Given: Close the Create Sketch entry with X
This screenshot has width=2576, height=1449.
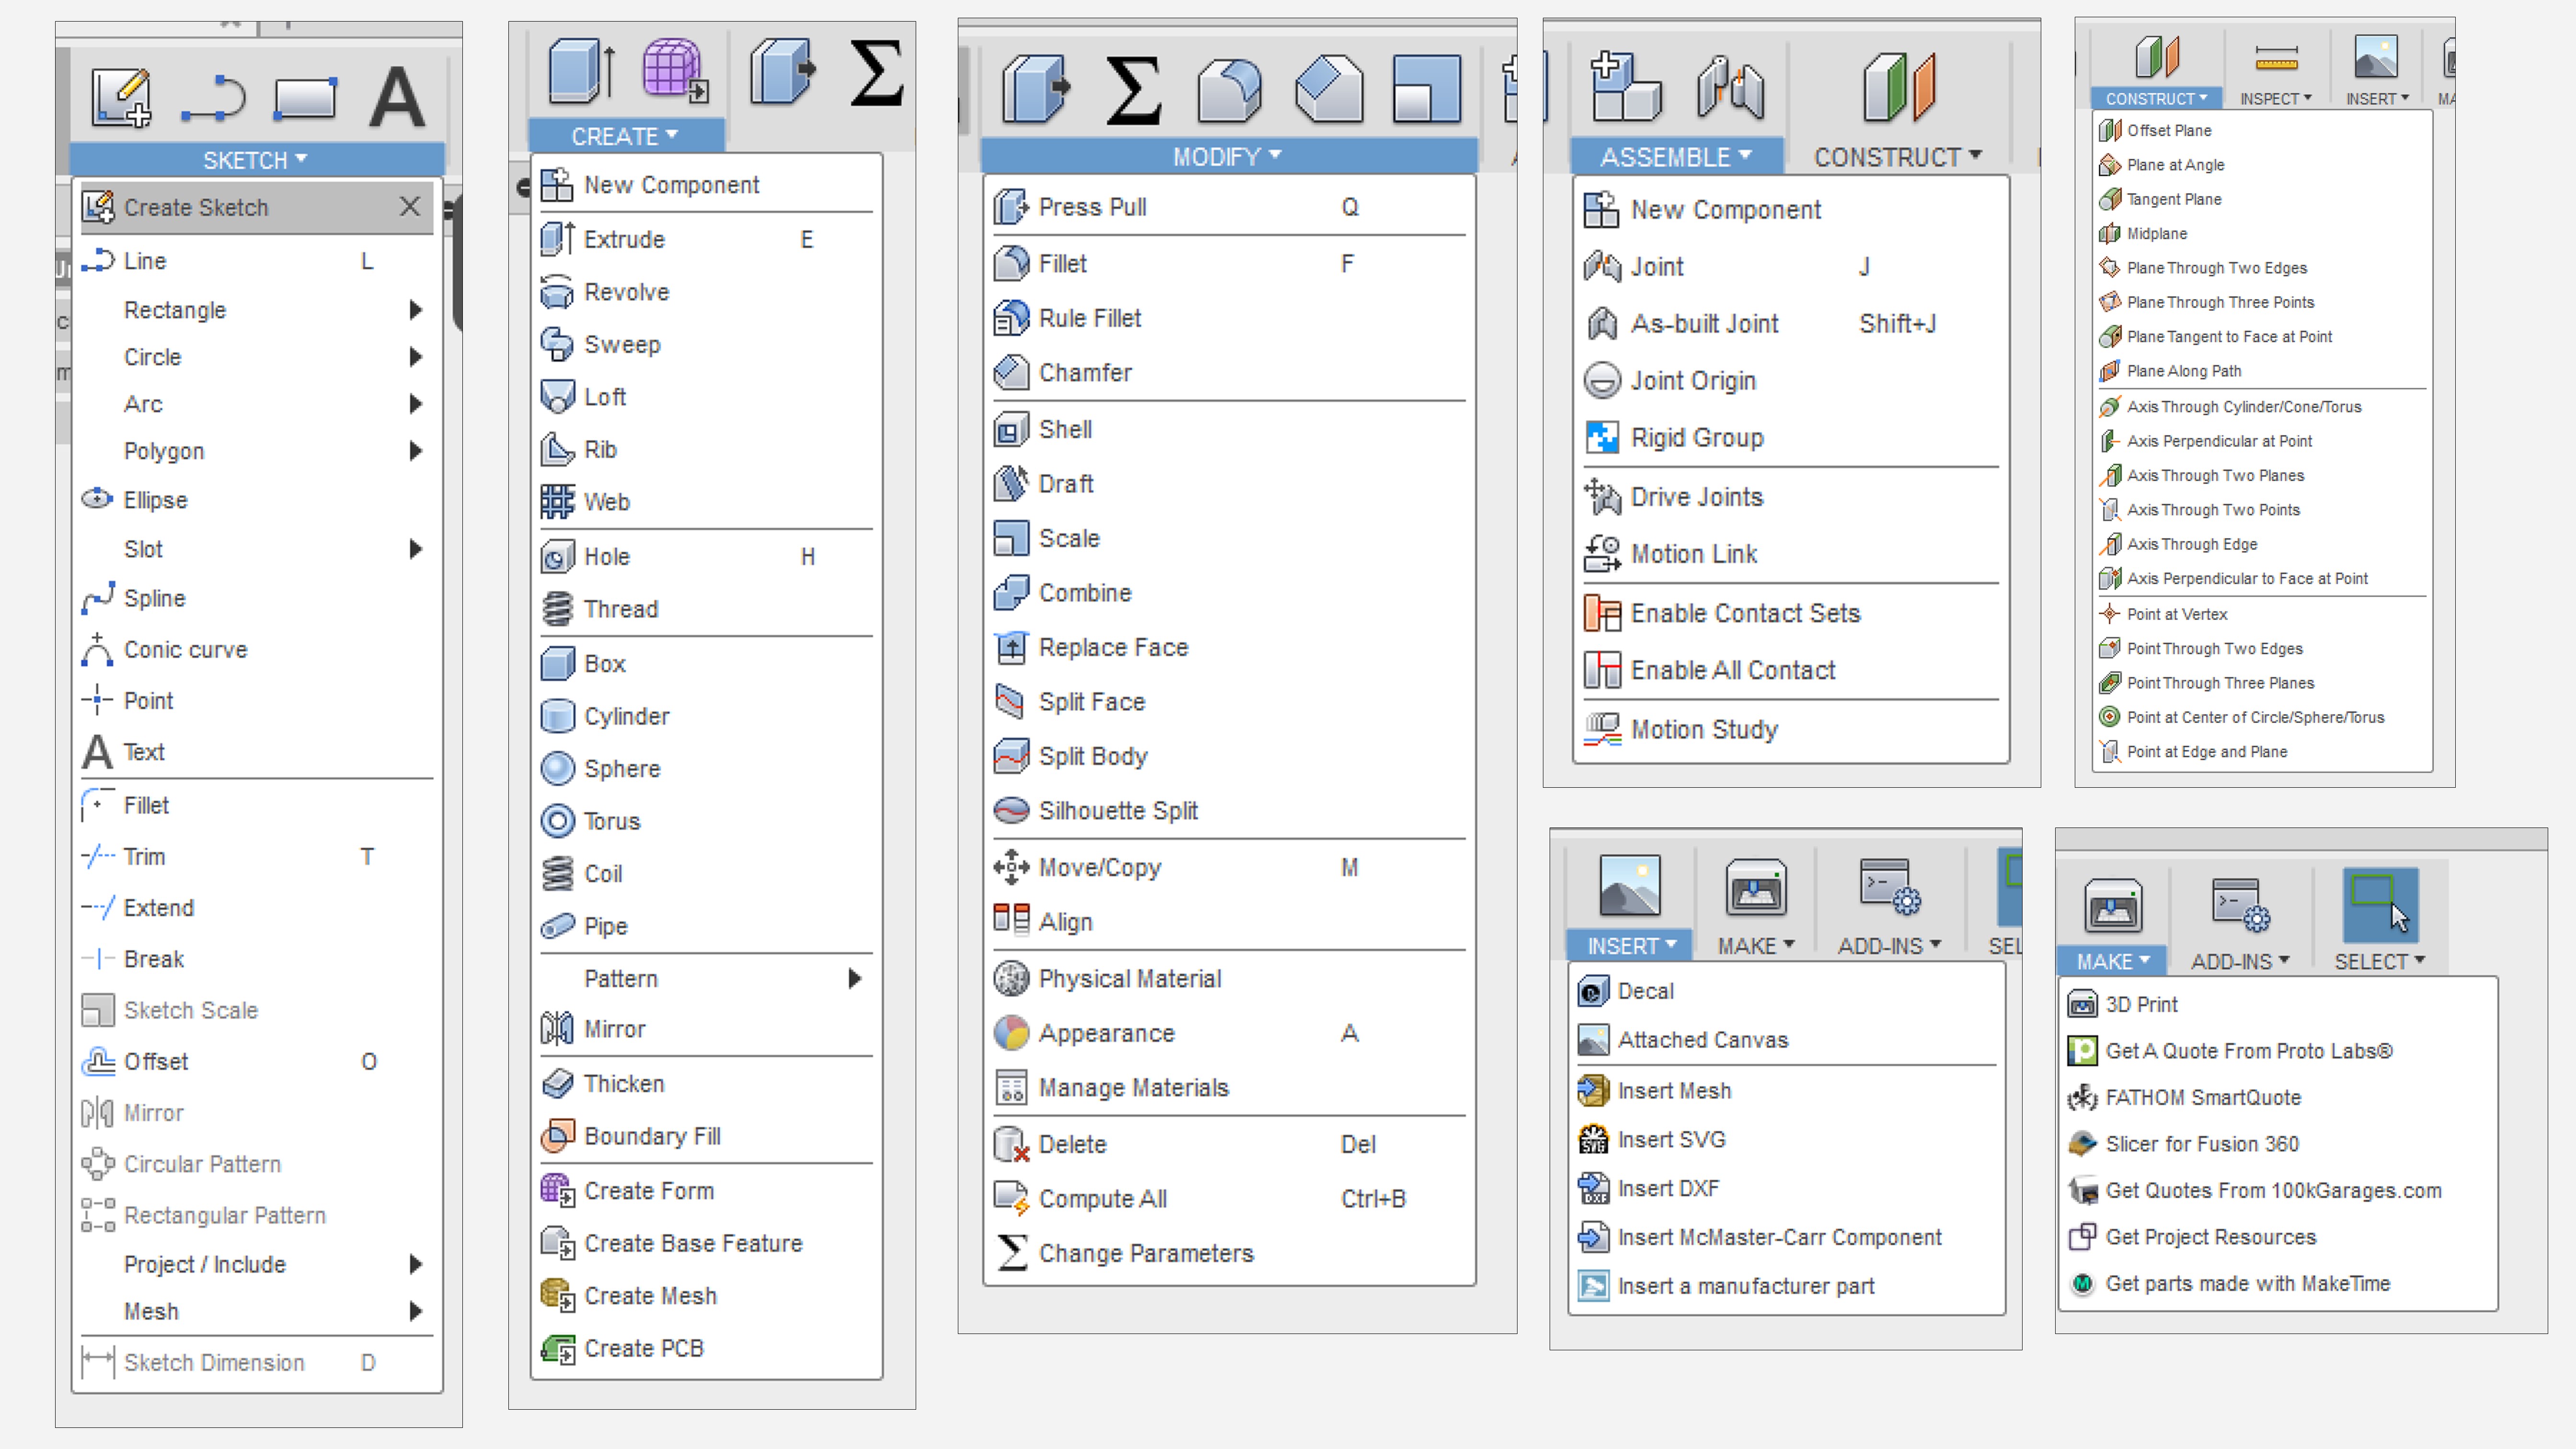Looking at the screenshot, I should pyautogui.click(x=409, y=207).
